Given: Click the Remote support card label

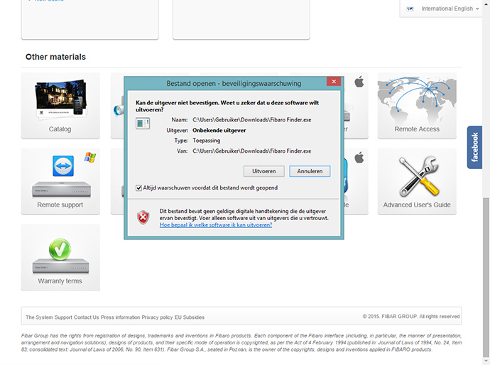Looking at the screenshot, I should click(60, 205).
